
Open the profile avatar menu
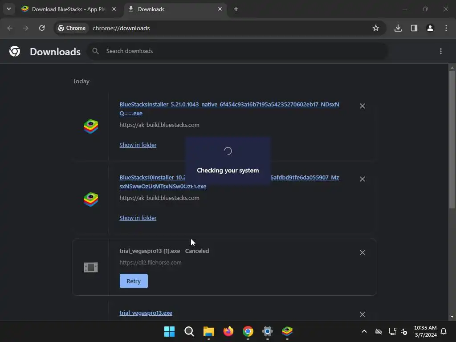click(430, 28)
